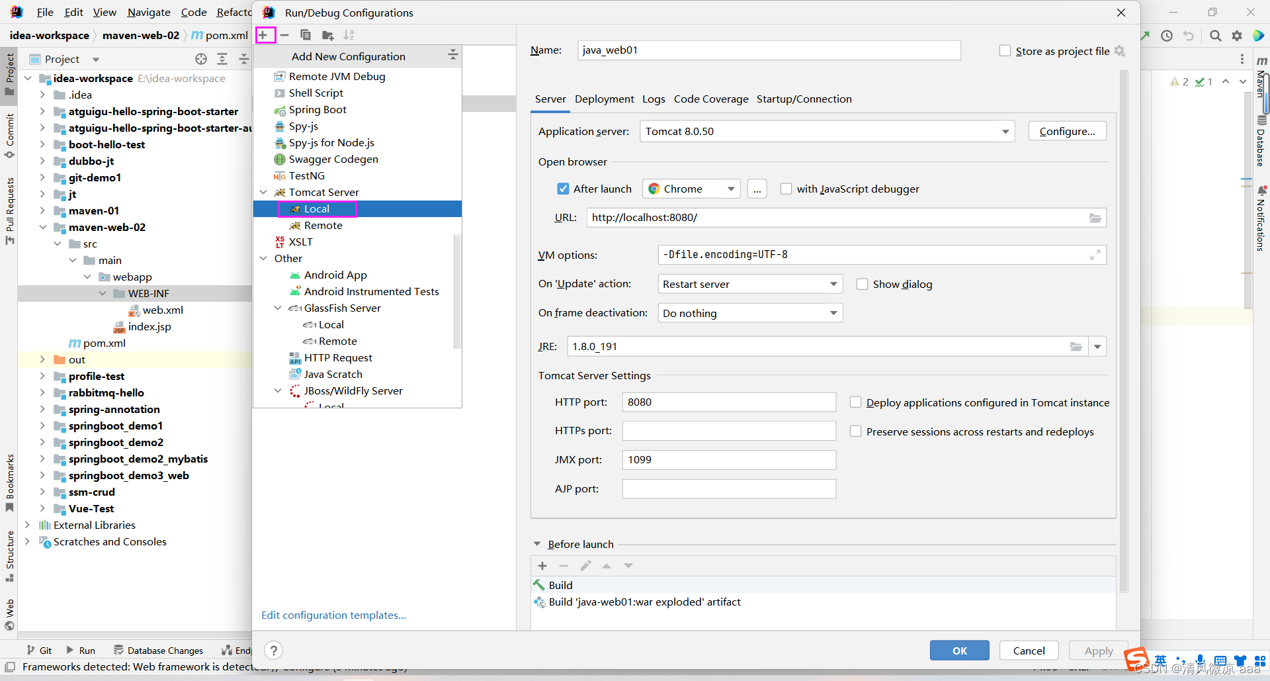Switch to the Startup/Connection tab

pyautogui.click(x=804, y=99)
